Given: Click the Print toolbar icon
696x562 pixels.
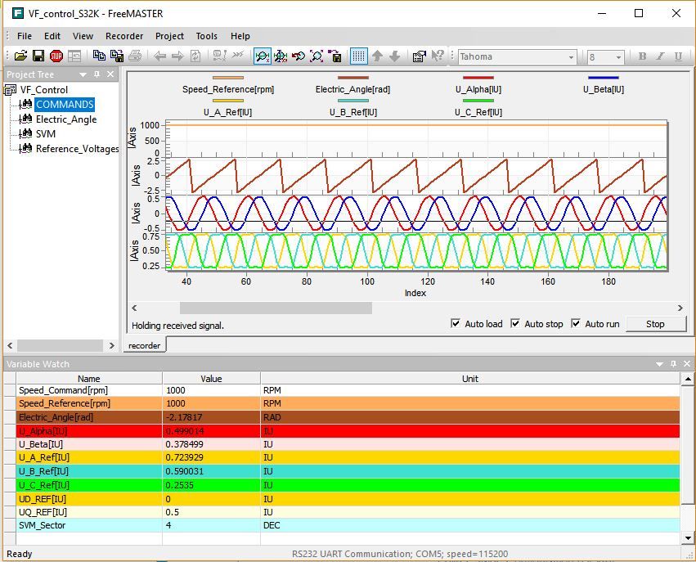Looking at the screenshot, I should pos(135,56).
